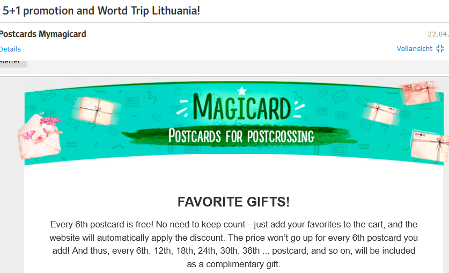
Task: Switch to Vollansicht full view
Action: pos(414,49)
